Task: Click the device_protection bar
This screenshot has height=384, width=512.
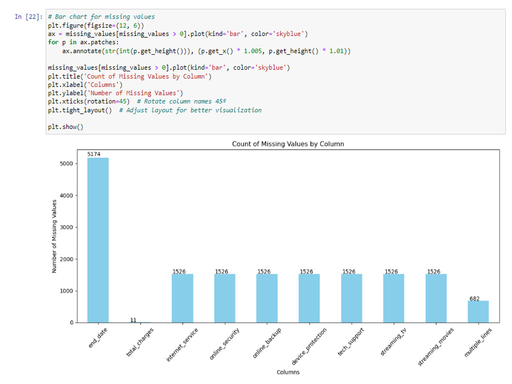Action: click(309, 298)
